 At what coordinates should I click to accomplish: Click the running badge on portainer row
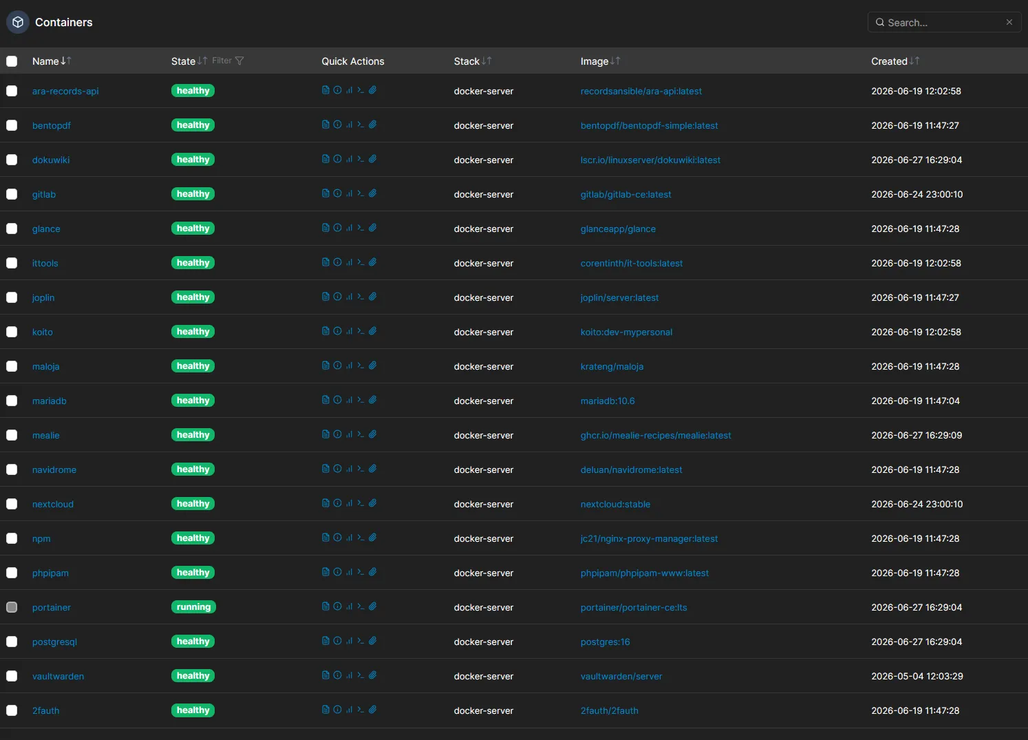point(193,607)
